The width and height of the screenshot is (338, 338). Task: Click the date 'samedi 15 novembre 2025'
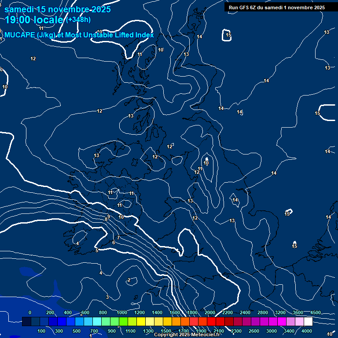pyautogui.click(x=58, y=9)
